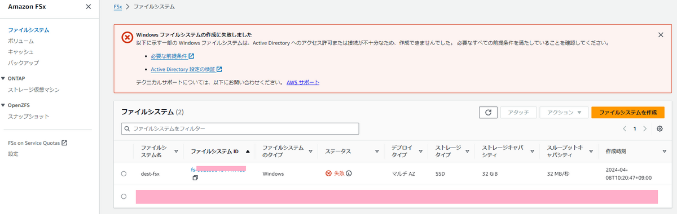
Task: Click the マルチ AZ deployment type cell
Action: tap(403, 173)
